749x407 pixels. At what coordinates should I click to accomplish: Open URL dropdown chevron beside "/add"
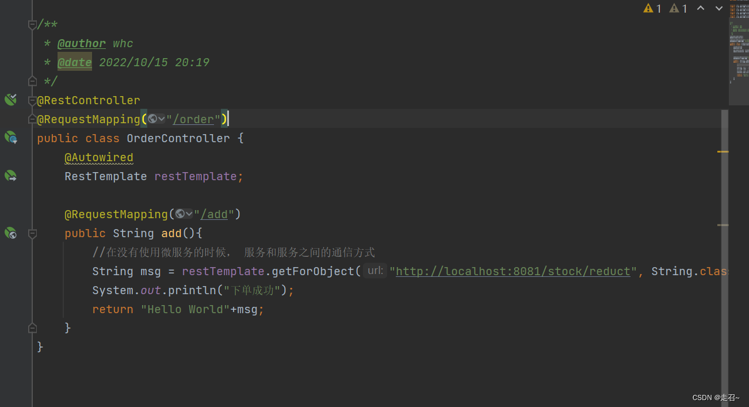pos(189,214)
